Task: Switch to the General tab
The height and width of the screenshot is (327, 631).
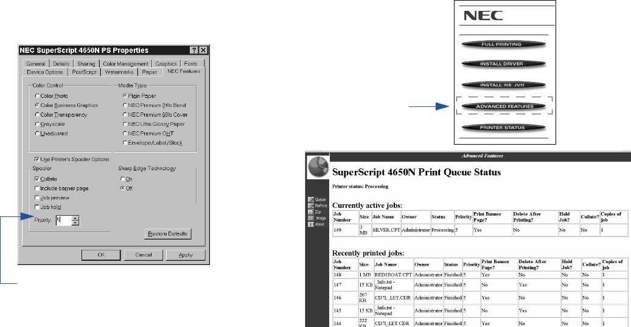Action: pyautogui.click(x=36, y=64)
